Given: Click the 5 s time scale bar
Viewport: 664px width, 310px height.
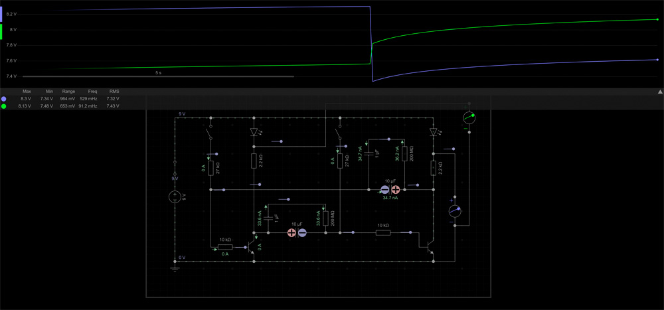Looking at the screenshot, I should [x=158, y=76].
